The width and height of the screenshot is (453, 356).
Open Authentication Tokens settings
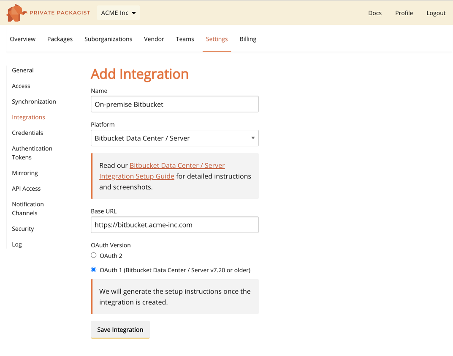coord(32,153)
